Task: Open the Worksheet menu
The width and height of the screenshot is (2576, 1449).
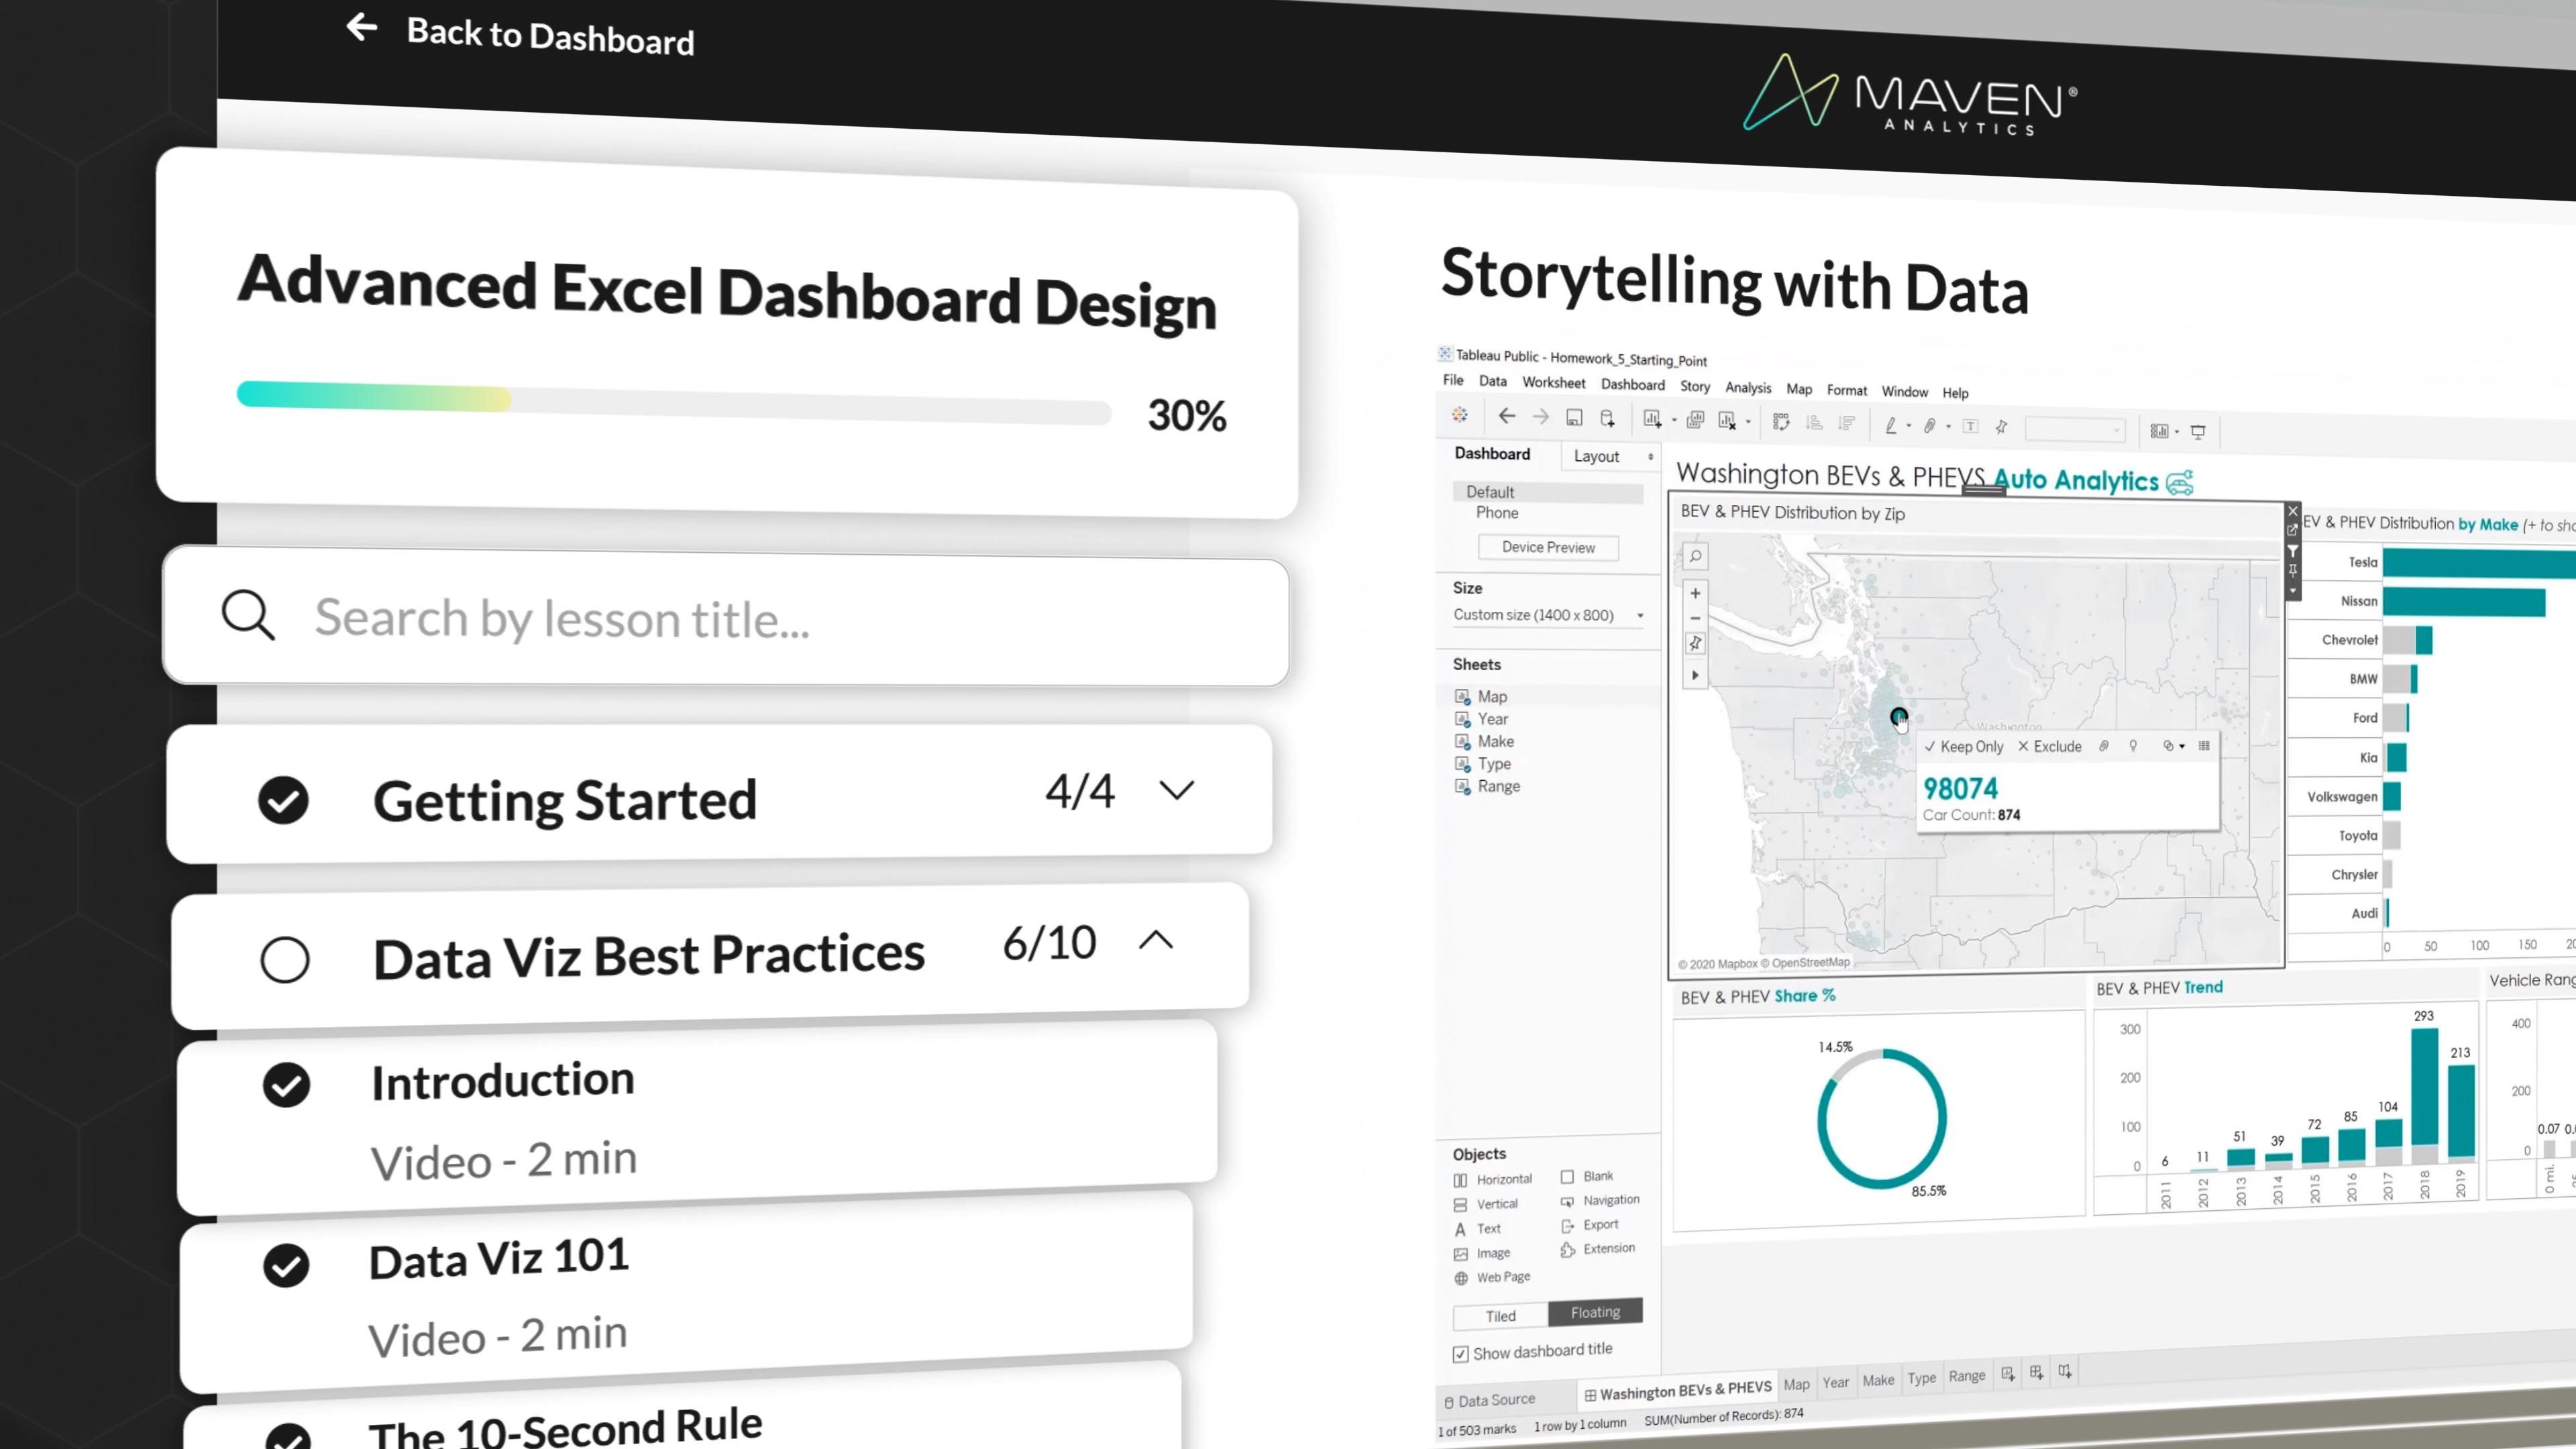Action: pyautogui.click(x=1553, y=383)
